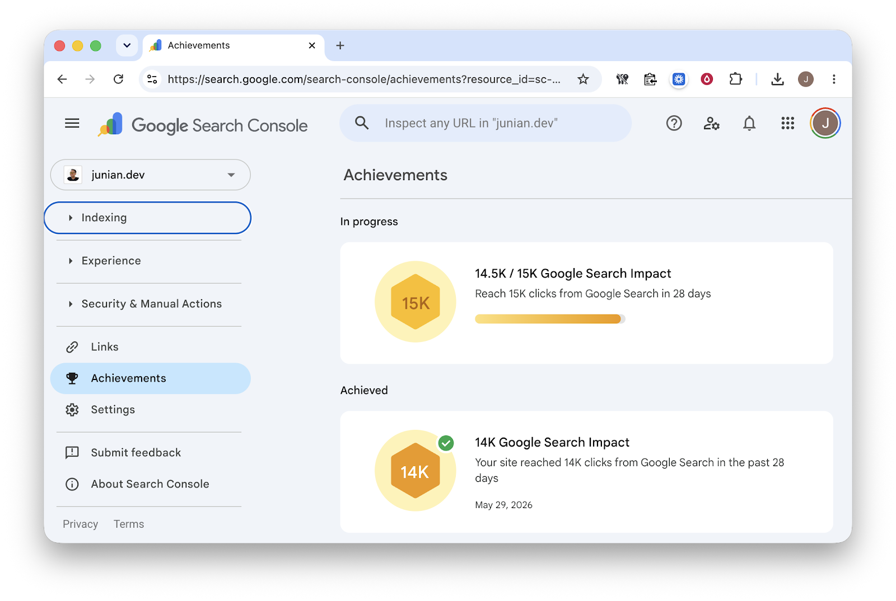Viewport: 896px width, 601px height.
Task: View site information icon in address bar
Action: point(152,79)
